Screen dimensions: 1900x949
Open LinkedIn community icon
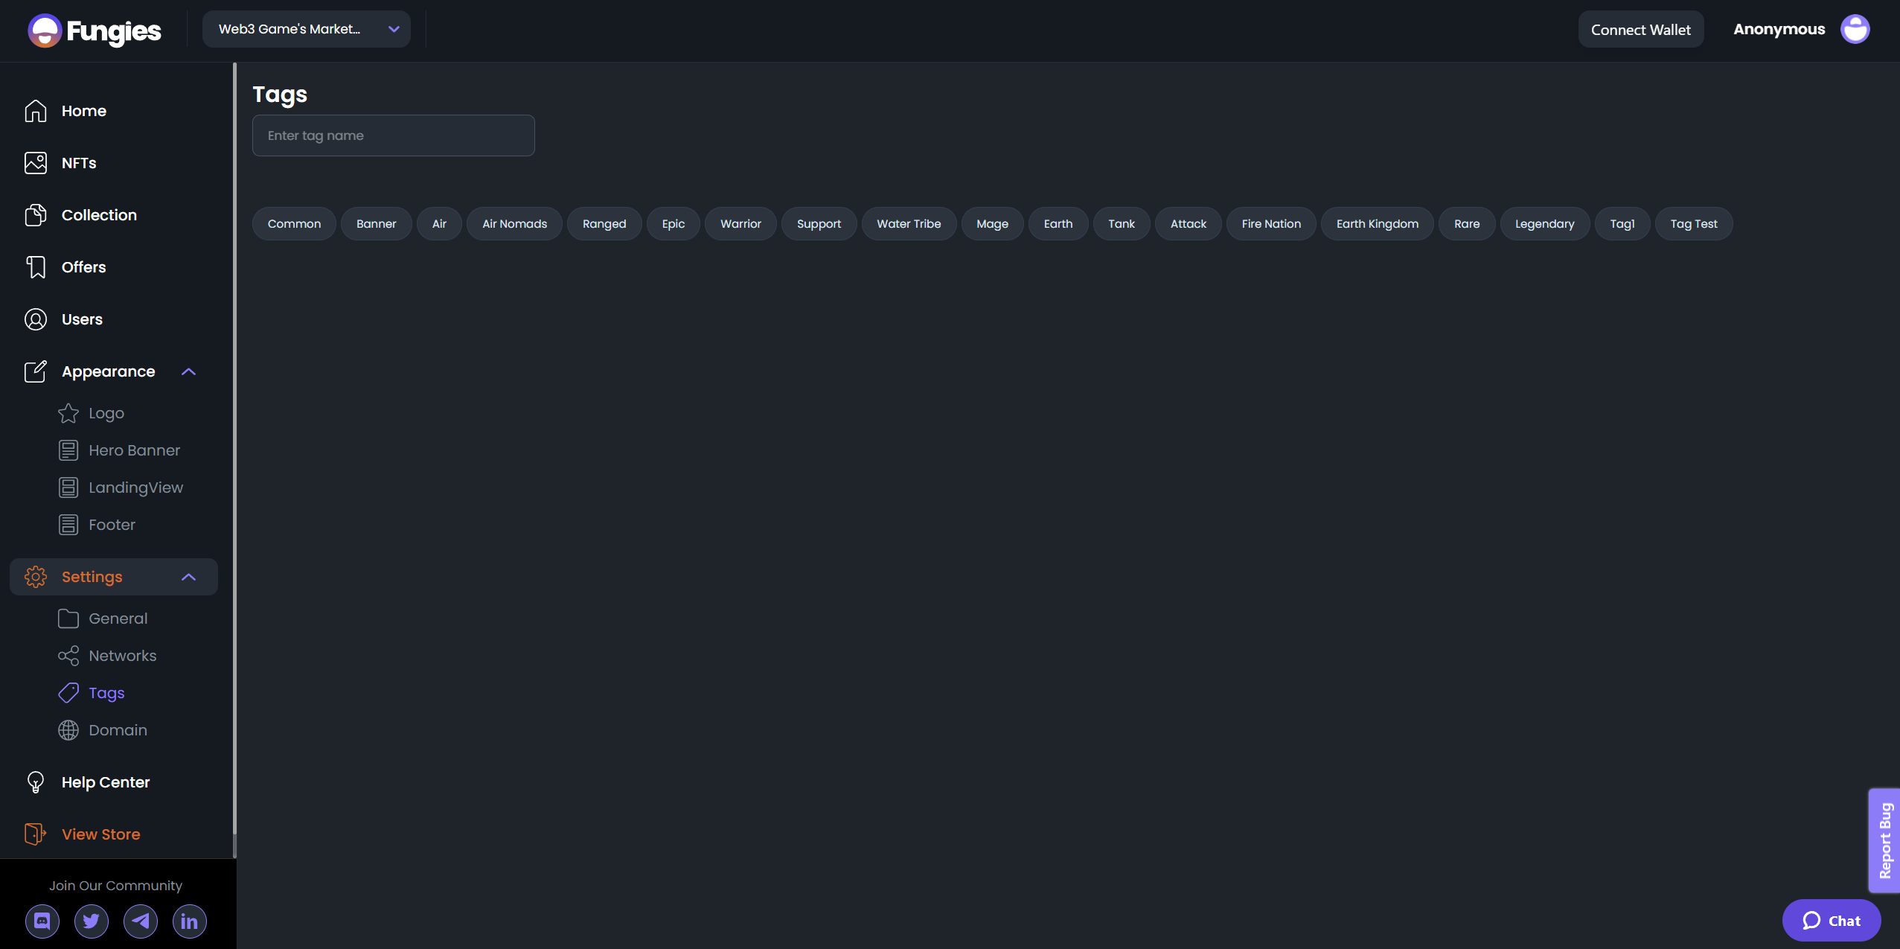tap(190, 921)
